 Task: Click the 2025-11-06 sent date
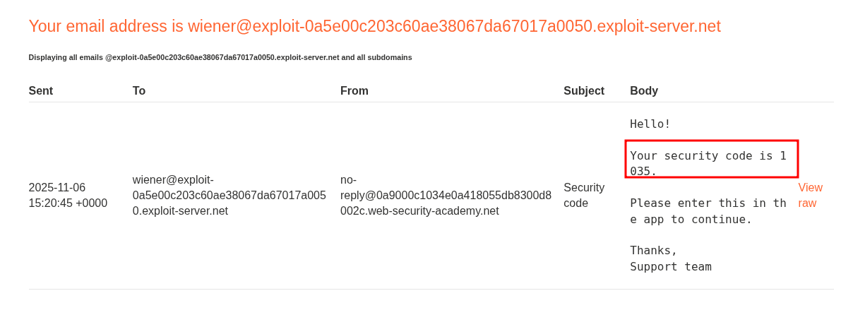coord(57,187)
